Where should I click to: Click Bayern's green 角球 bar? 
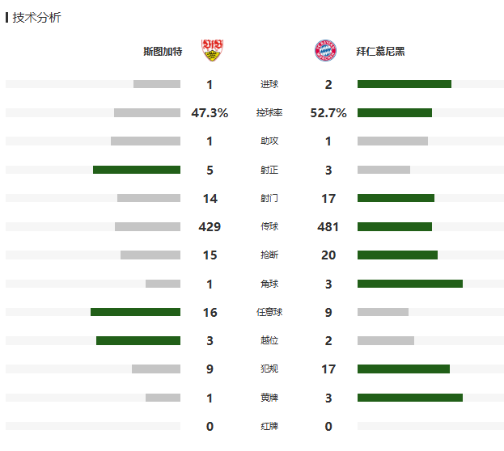coord(409,284)
